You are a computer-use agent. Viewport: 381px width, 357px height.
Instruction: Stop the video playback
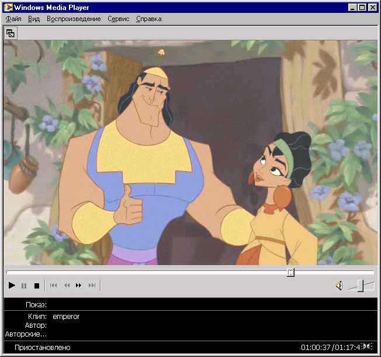(36, 286)
